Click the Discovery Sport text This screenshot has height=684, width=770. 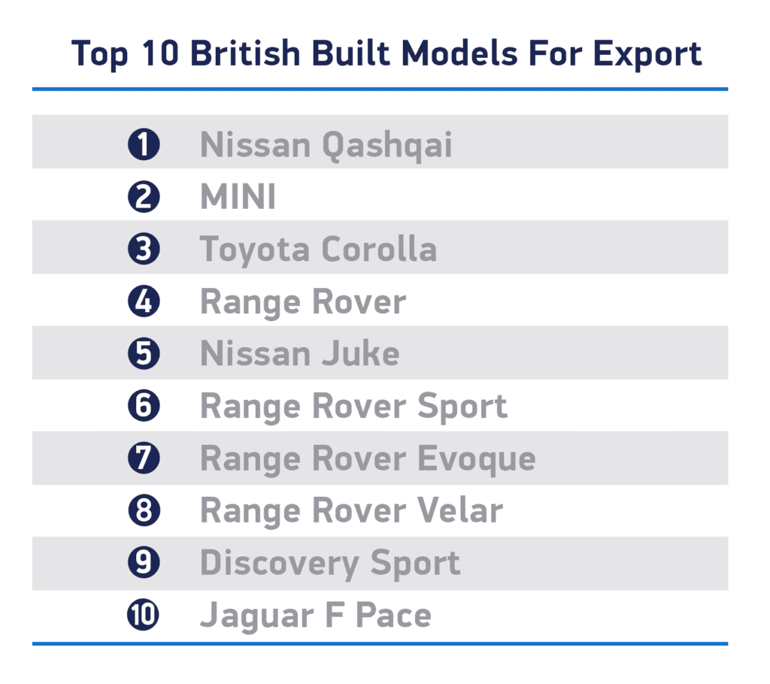coord(330,564)
